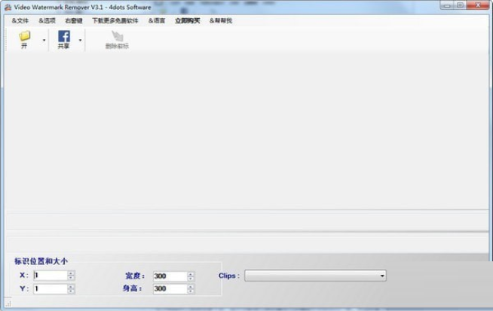Expand the Open button dropdown arrow
Viewport: 493px width, 311px height.
coord(43,40)
